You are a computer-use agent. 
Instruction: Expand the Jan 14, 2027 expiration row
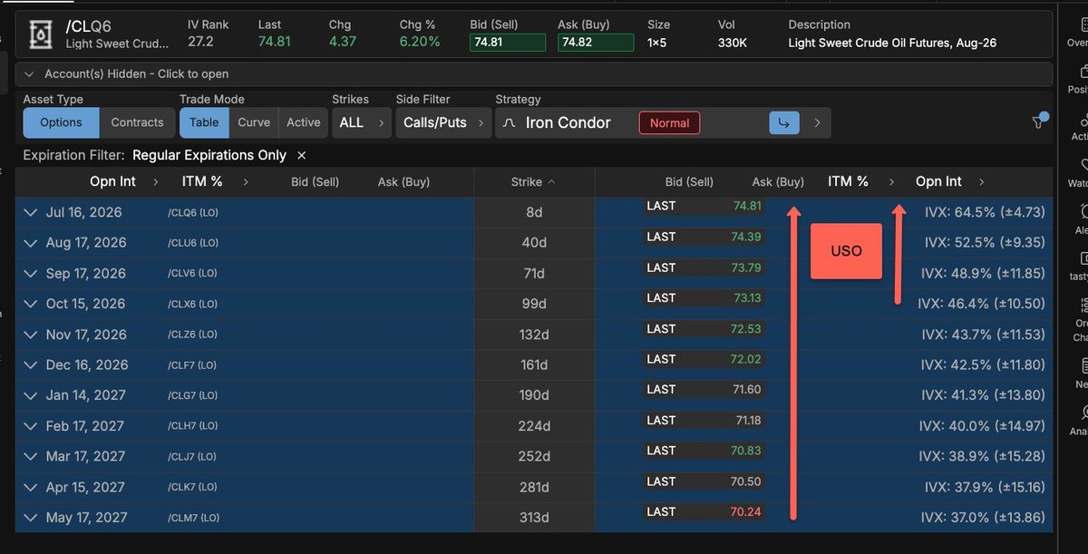coord(31,395)
